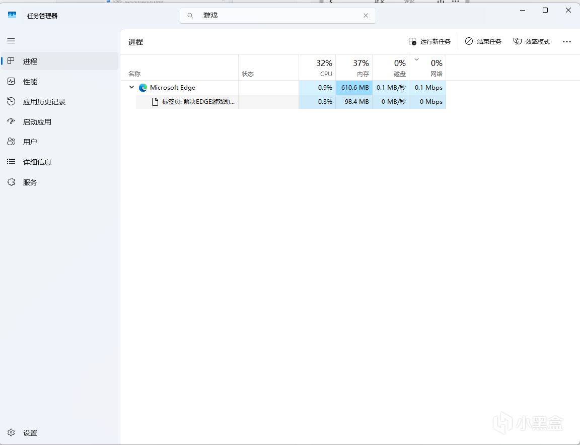Screen dimensions: 580x445
Task: Click the search box containing 游戏
Action: tap(278, 16)
